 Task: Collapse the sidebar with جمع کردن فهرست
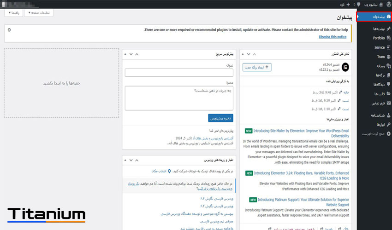point(373,134)
